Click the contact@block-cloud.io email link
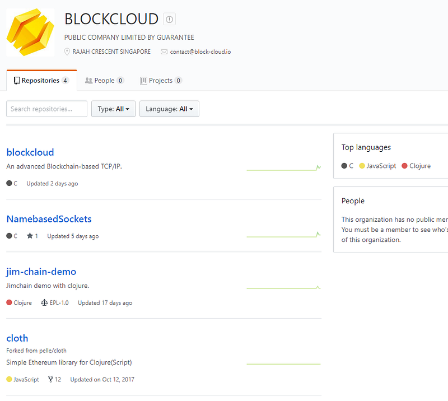448x401 pixels. 200,52
